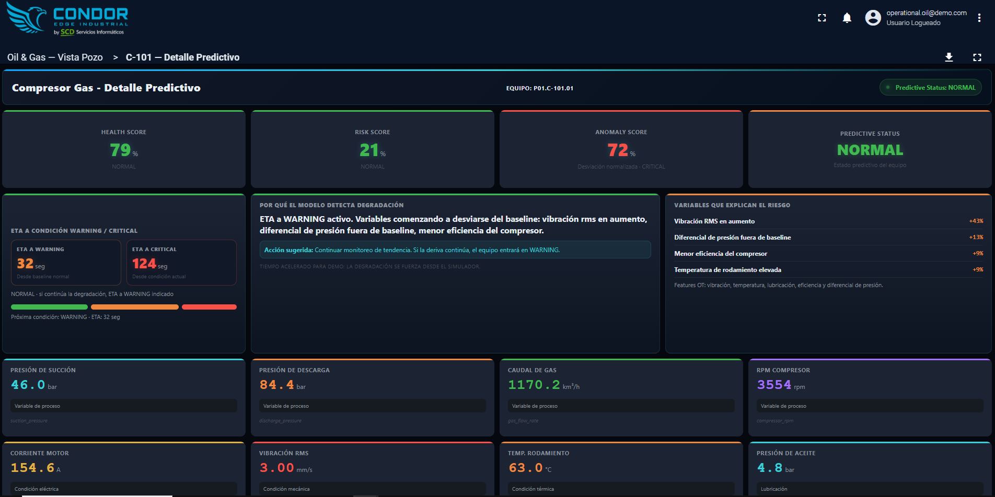Viewport: 995px width, 497px height.
Task: Click the Próxima condición: WARNING ETA text
Action: click(65, 317)
